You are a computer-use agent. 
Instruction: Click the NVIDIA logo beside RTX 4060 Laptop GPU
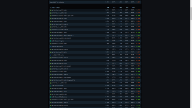click(x=51, y=35)
